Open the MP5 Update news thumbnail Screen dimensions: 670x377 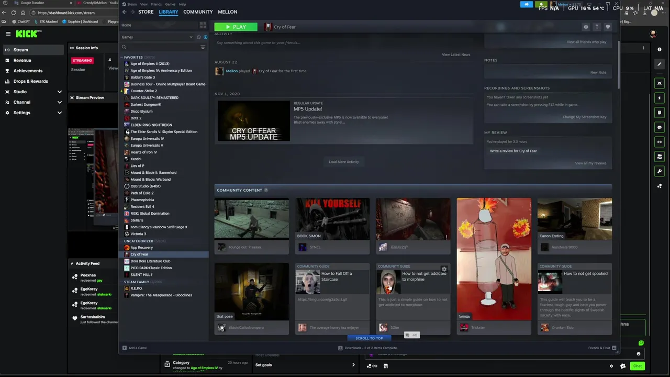click(254, 121)
